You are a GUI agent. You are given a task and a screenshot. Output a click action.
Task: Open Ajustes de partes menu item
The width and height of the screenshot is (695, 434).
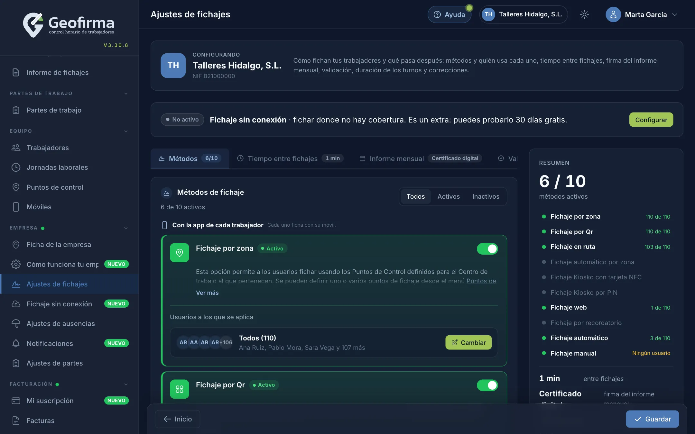click(69, 363)
